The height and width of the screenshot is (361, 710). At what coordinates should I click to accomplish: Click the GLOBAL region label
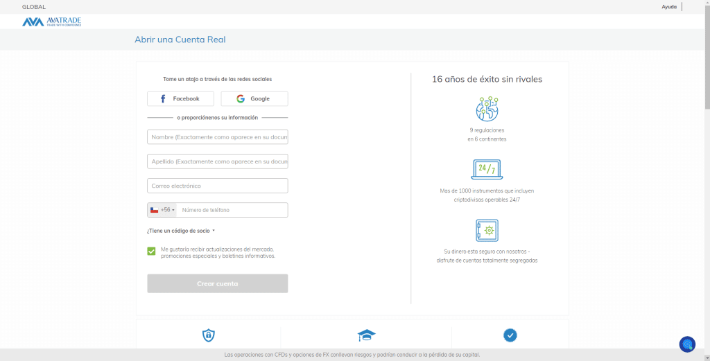34,7
